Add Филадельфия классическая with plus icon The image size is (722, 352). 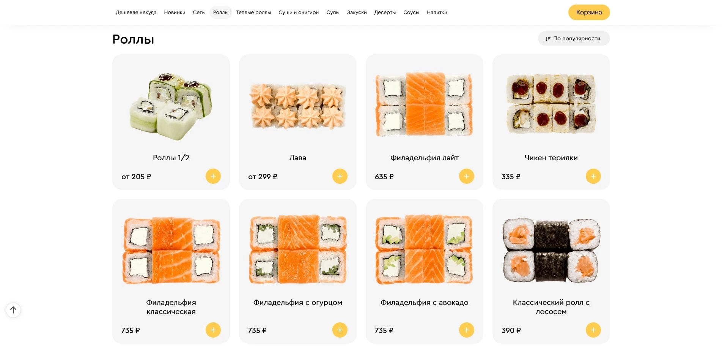tap(213, 330)
